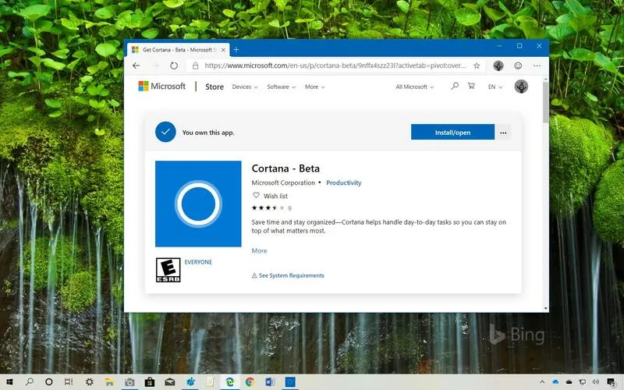624x390 pixels.
Task: Open the Microsoft account avatar in the site header
Action: click(x=521, y=87)
